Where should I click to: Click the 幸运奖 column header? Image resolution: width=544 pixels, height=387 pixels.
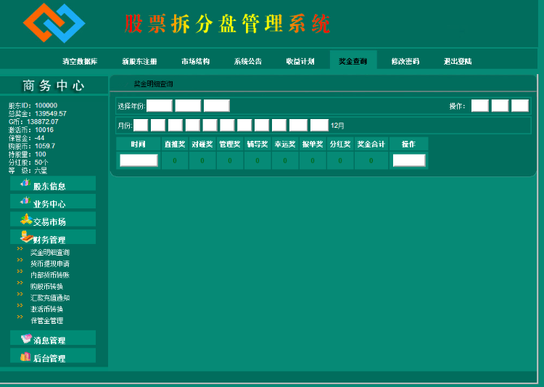point(285,144)
